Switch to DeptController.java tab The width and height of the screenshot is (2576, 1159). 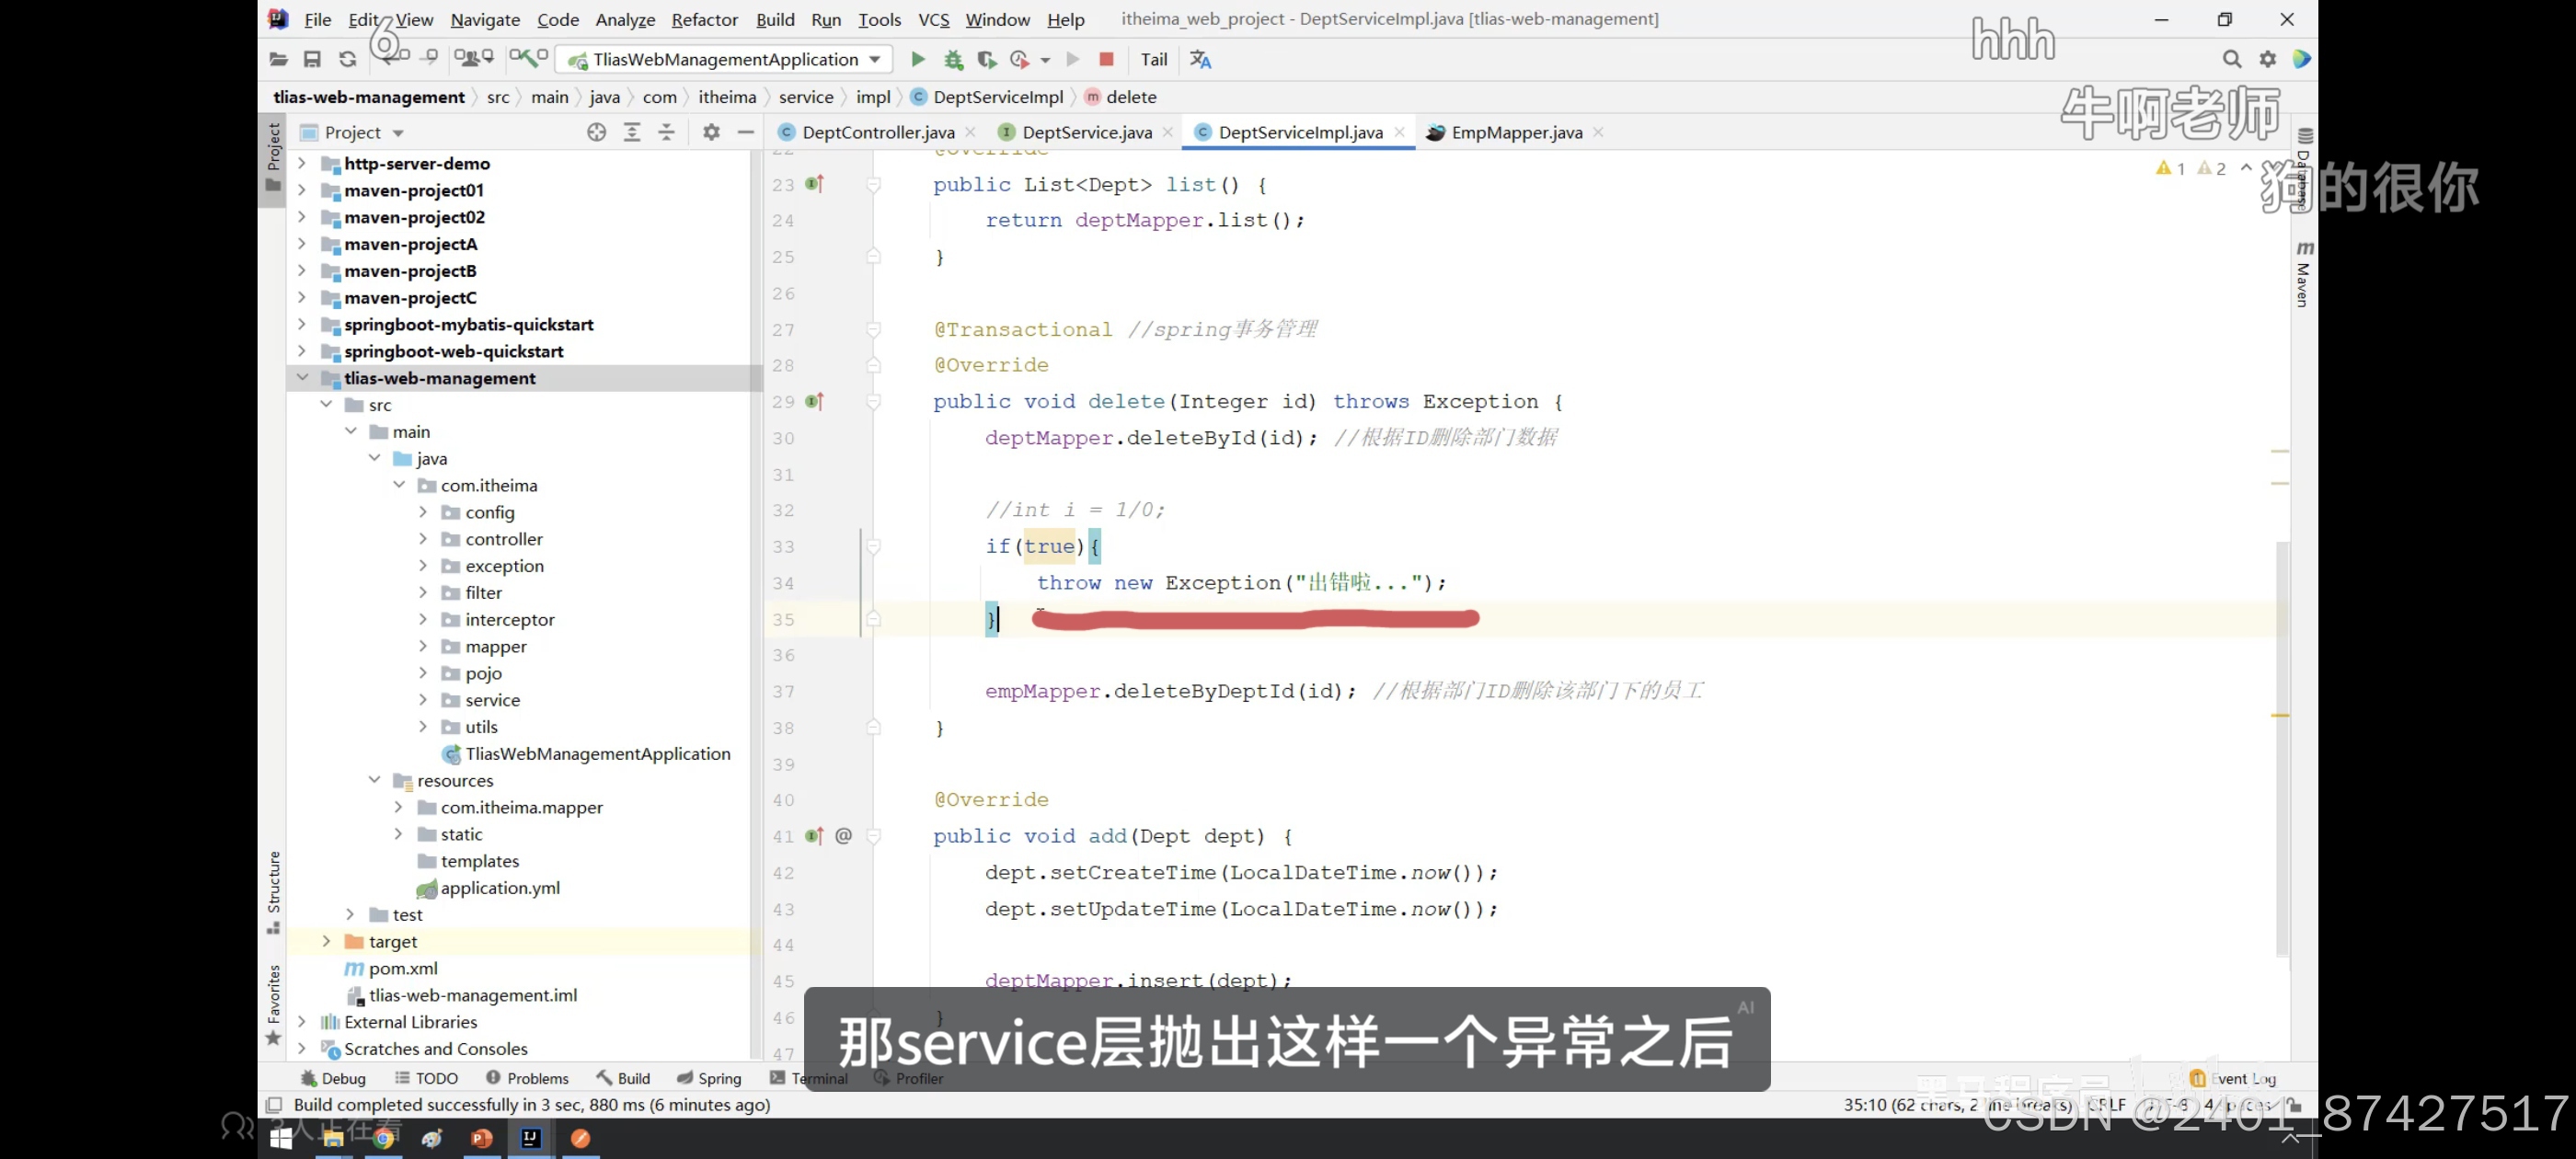[877, 132]
